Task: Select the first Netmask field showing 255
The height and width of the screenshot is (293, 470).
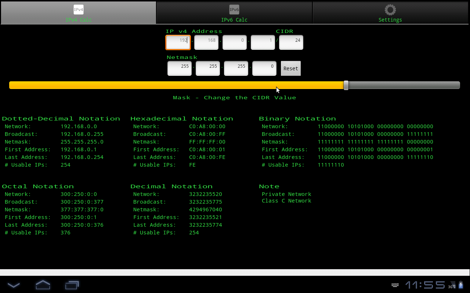Action: click(x=179, y=68)
